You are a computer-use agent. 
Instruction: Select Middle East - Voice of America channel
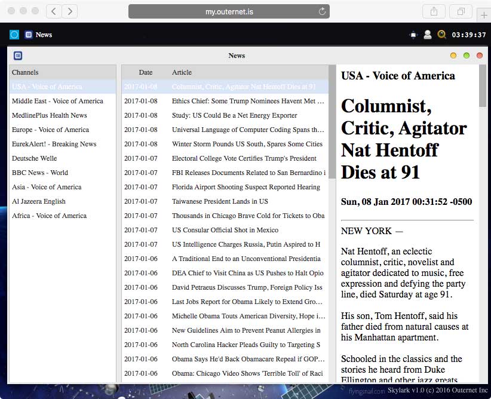pos(63,101)
